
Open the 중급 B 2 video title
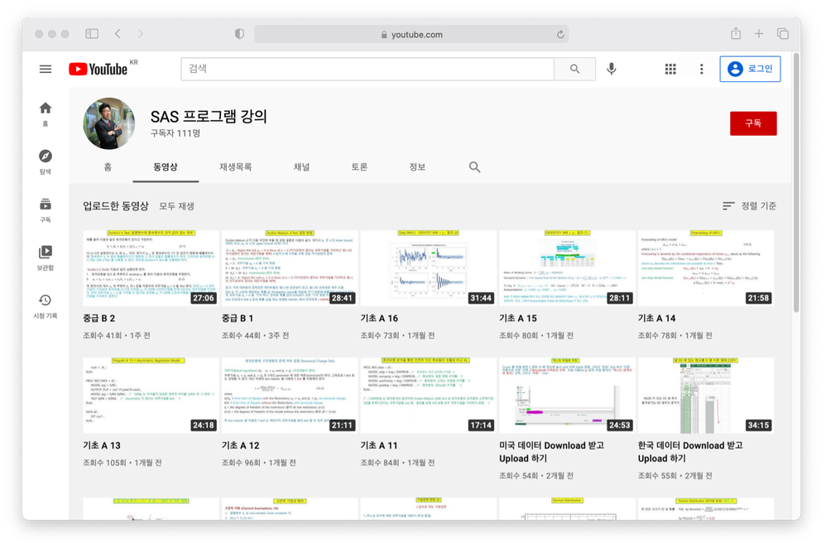(99, 318)
